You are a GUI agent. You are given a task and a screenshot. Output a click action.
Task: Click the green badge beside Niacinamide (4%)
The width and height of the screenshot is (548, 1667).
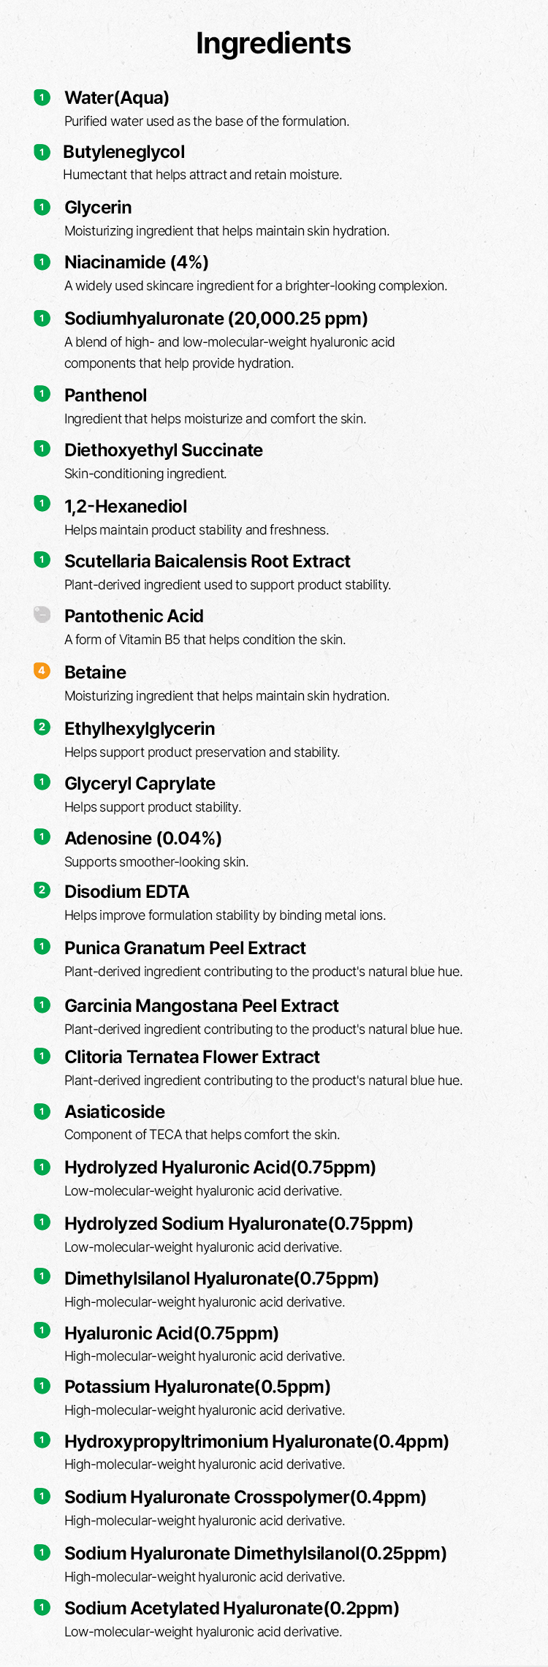[42, 261]
